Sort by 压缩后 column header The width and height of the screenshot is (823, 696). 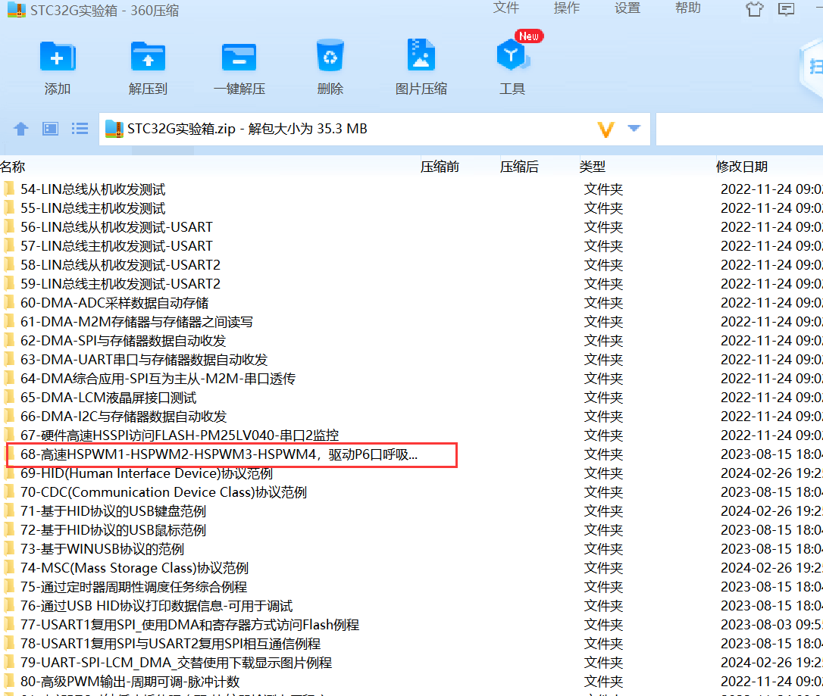519,167
